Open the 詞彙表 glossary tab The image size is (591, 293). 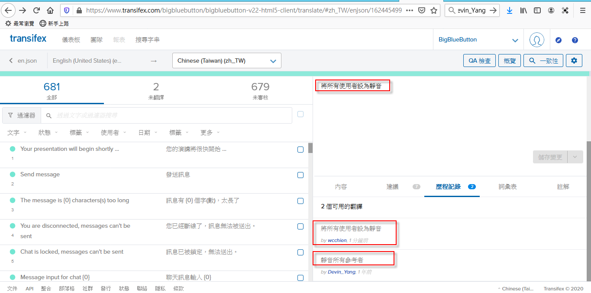tap(507, 187)
